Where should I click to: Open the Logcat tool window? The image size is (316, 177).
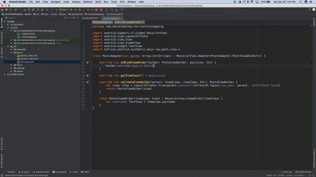24,172
